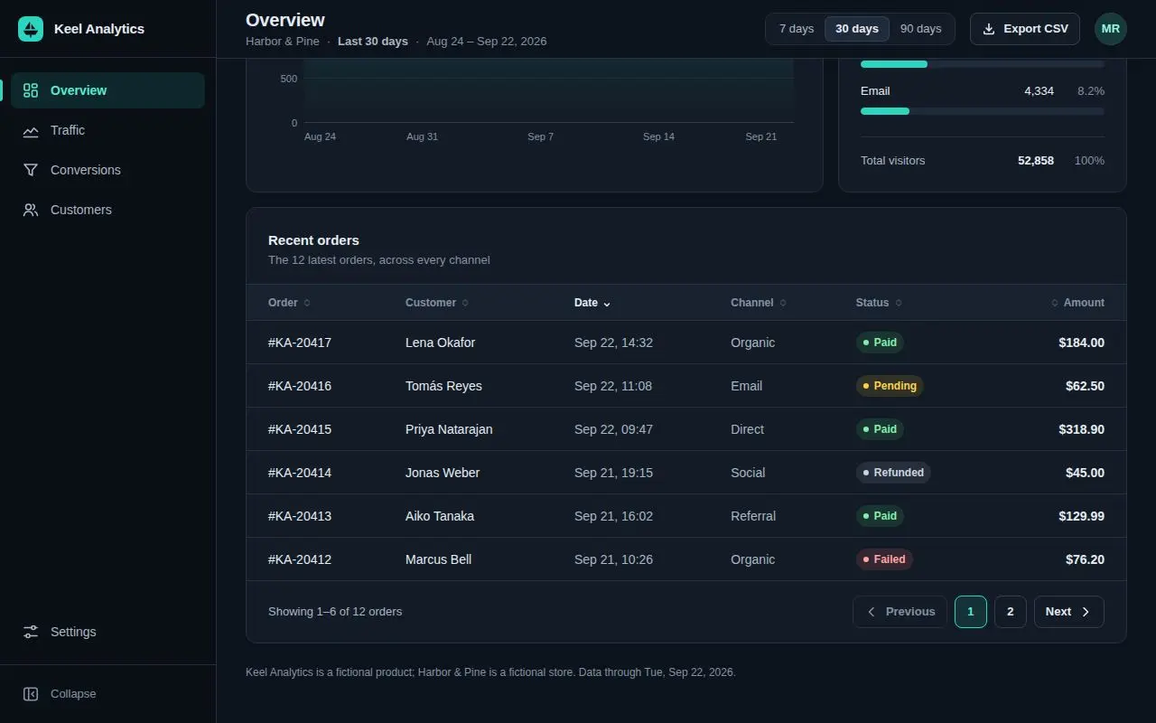The height and width of the screenshot is (723, 1156).
Task: Click the Next pagination button
Action: [x=1069, y=612]
